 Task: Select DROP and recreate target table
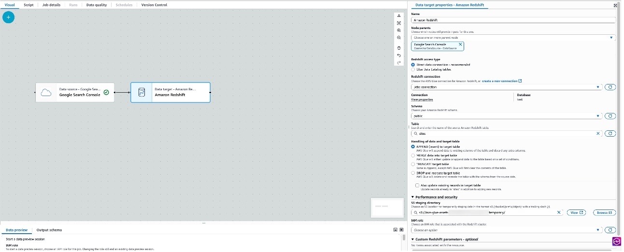[413, 173]
